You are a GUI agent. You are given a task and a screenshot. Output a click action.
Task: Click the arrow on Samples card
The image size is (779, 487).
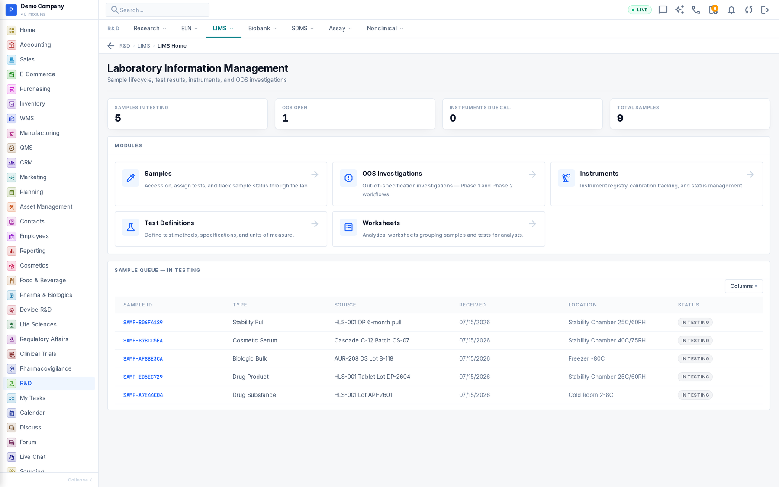tap(315, 174)
